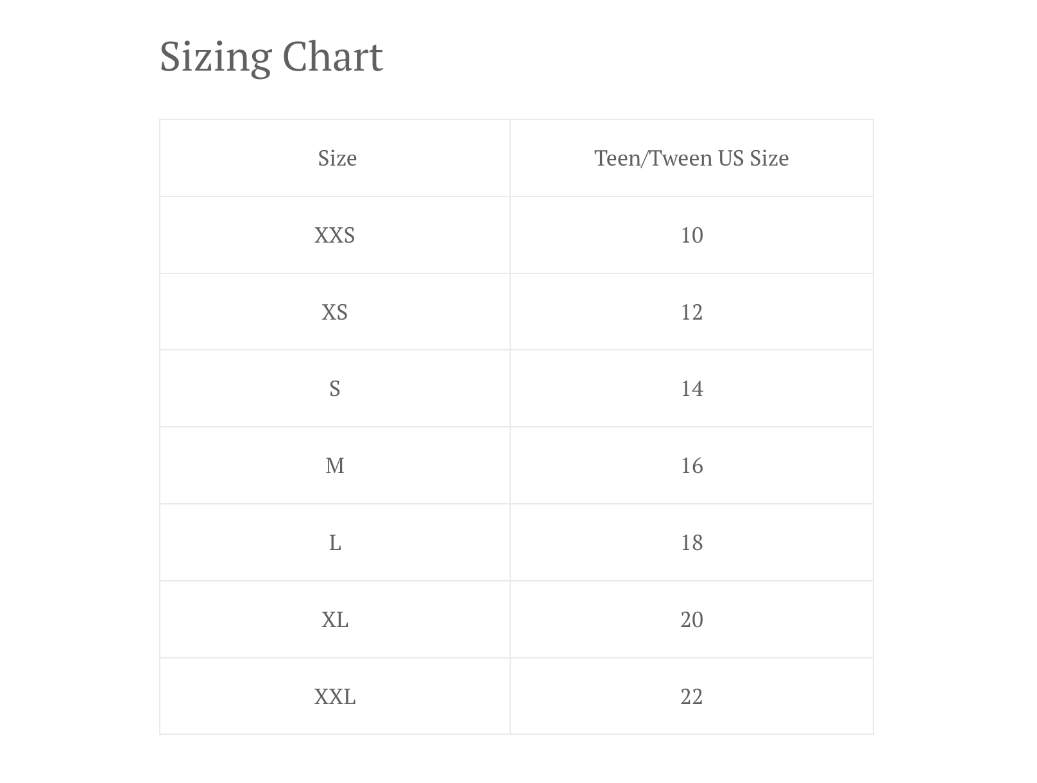Pick the S size cell
The image size is (1037, 783).
pyautogui.click(x=334, y=389)
